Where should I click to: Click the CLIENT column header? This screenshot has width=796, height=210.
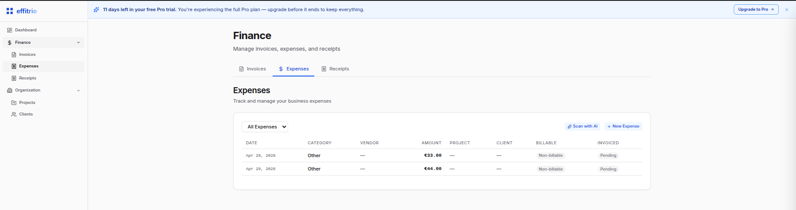coord(504,143)
